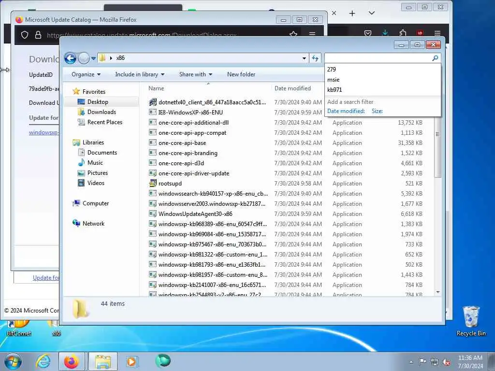
Task: Select the windowsxp-kb981322 custom file
Action: (x=213, y=254)
